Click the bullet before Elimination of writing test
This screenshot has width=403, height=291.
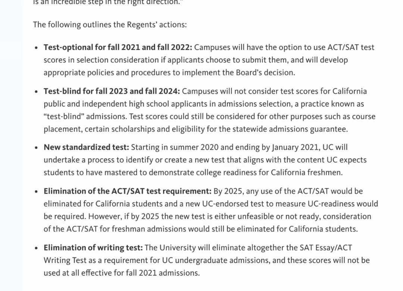pyautogui.click(x=36, y=248)
